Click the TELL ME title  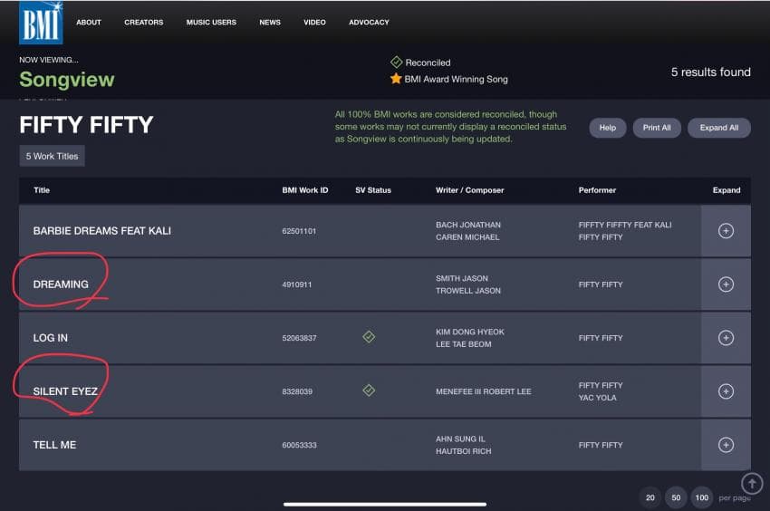(54, 445)
